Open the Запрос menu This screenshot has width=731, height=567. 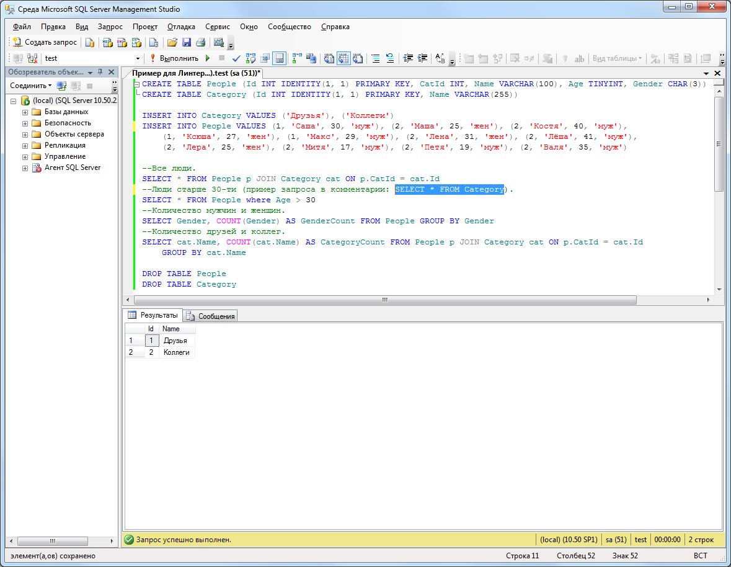110,27
